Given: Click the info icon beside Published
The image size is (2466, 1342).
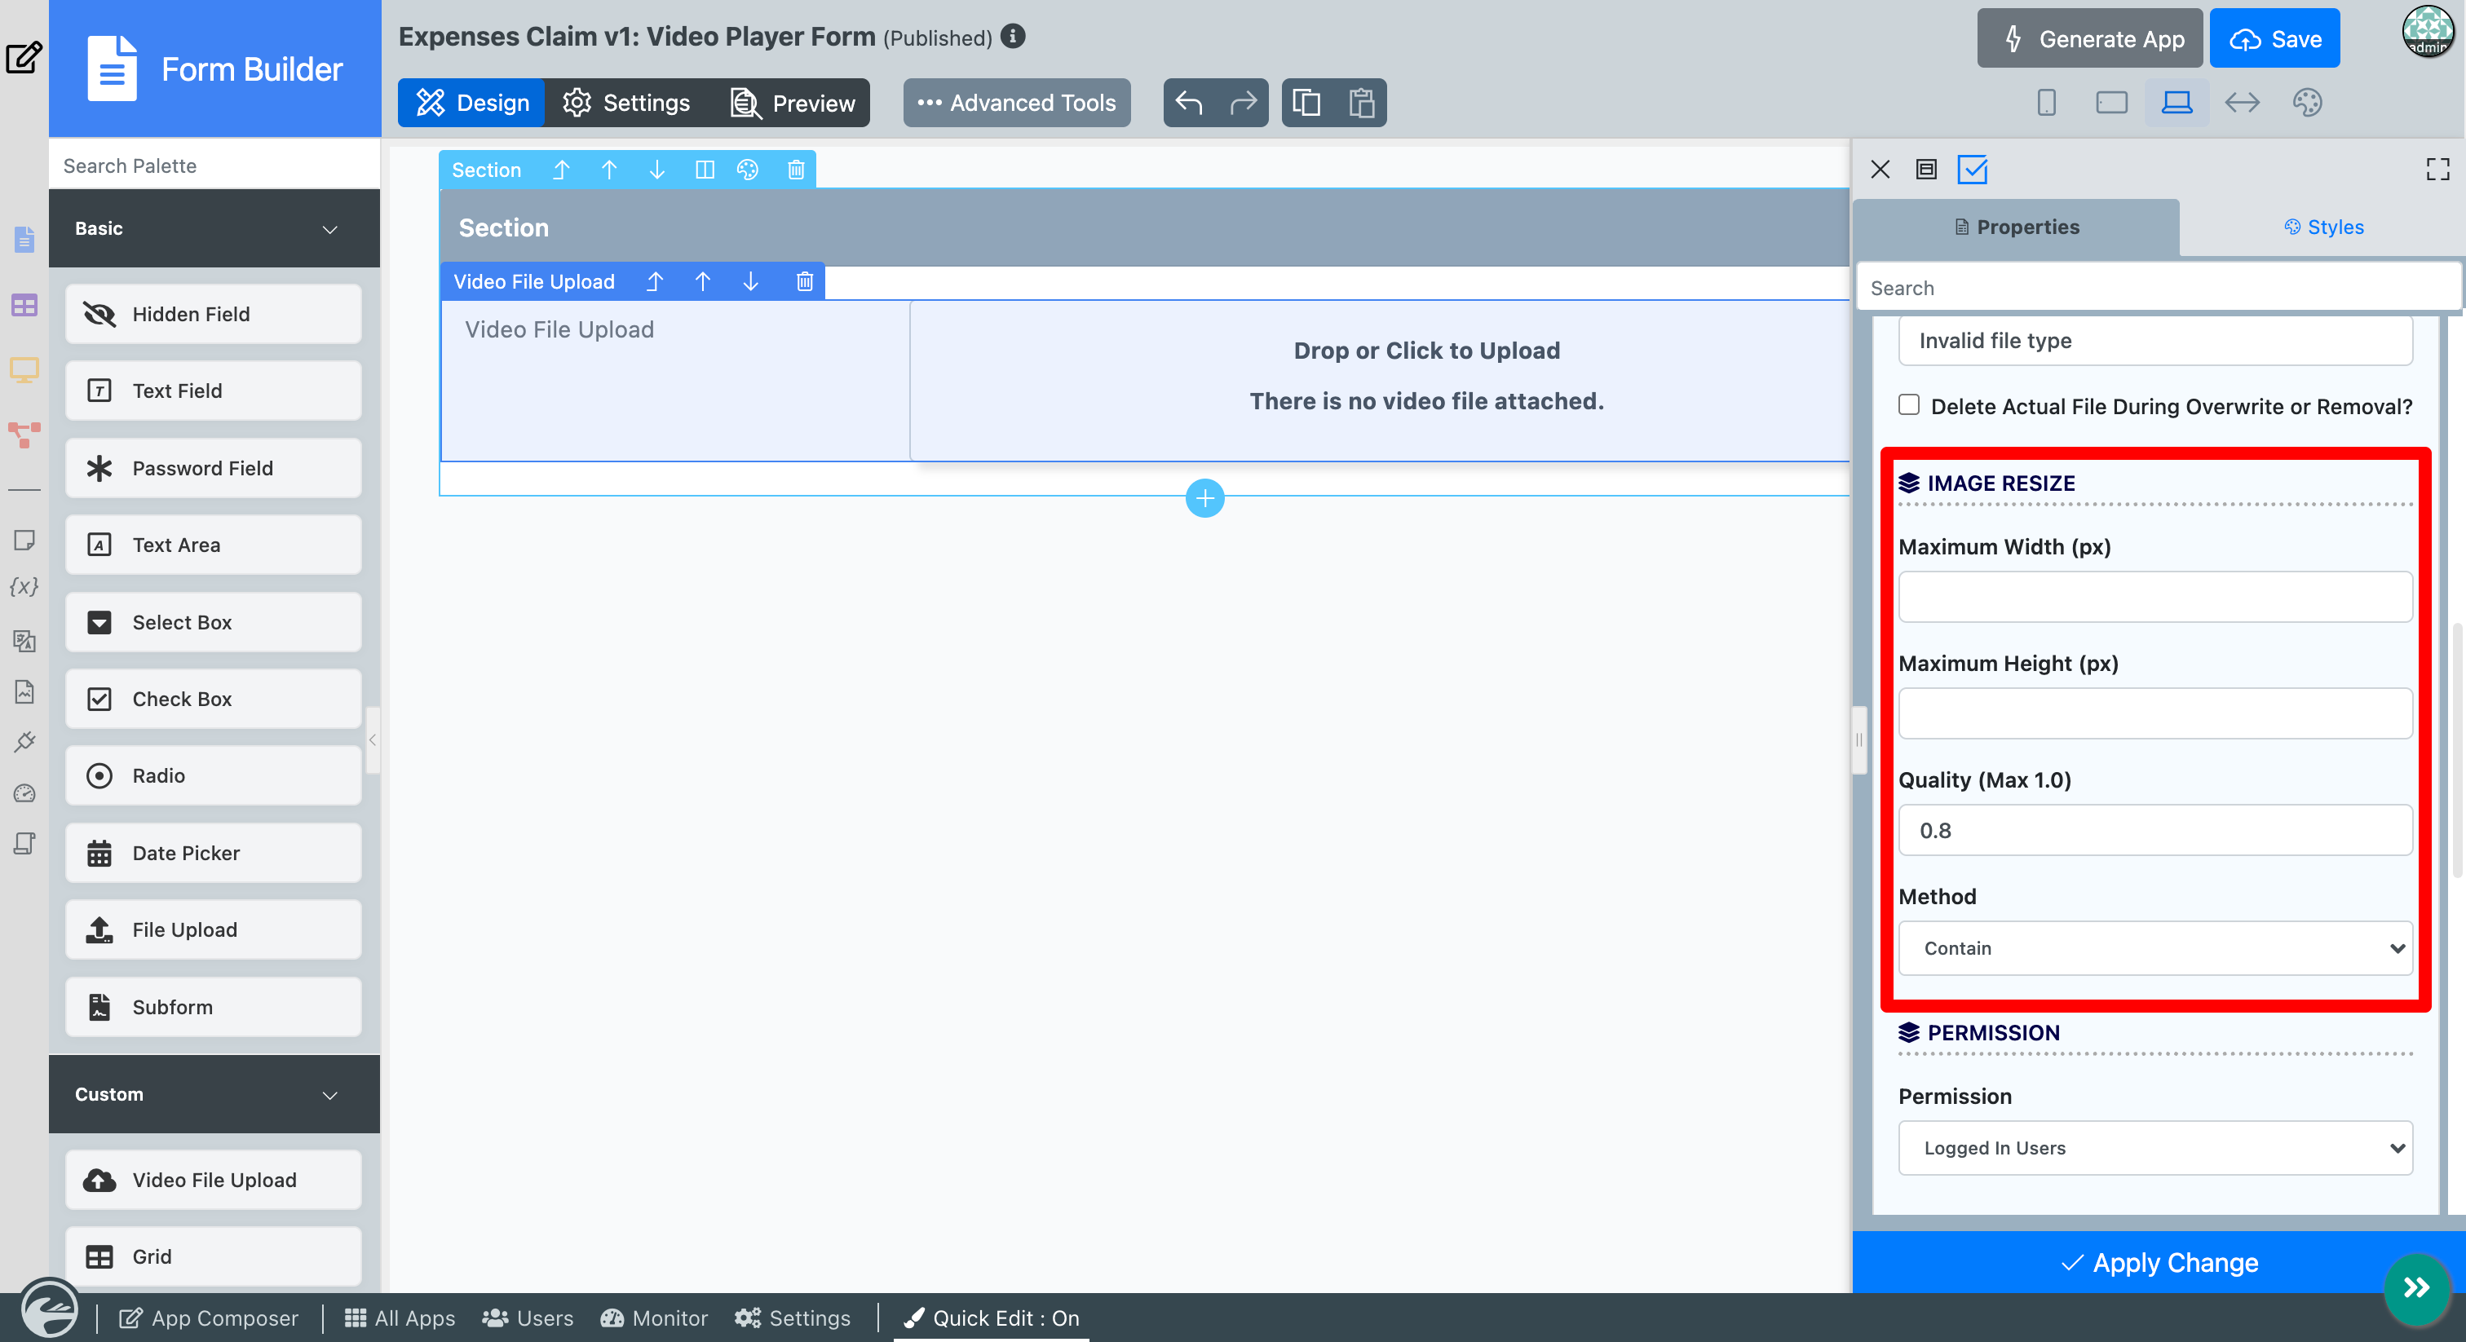Looking at the screenshot, I should point(1013,37).
